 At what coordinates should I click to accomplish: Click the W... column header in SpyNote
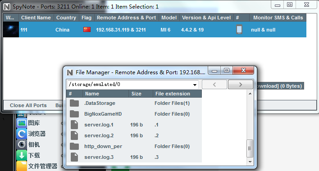coord(11,18)
